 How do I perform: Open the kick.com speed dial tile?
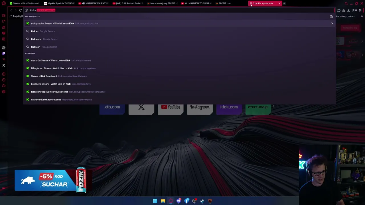point(229,109)
